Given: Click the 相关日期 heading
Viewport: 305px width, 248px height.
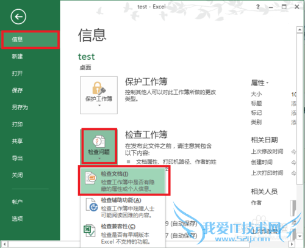Looking at the screenshot, I should tap(264, 140).
